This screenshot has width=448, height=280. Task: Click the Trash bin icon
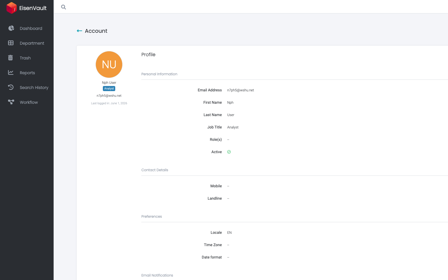(10, 58)
